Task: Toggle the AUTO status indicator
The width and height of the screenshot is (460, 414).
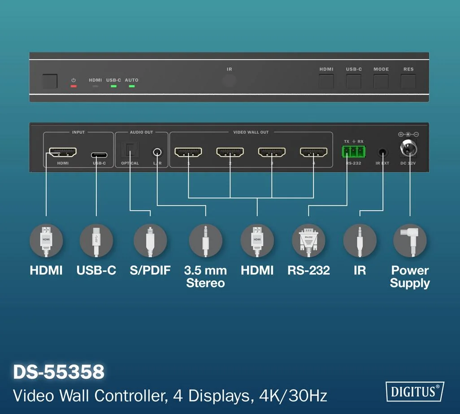Action: coord(131,85)
